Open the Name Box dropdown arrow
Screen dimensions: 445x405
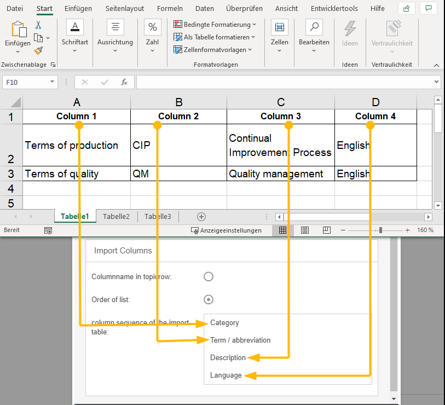(x=53, y=82)
